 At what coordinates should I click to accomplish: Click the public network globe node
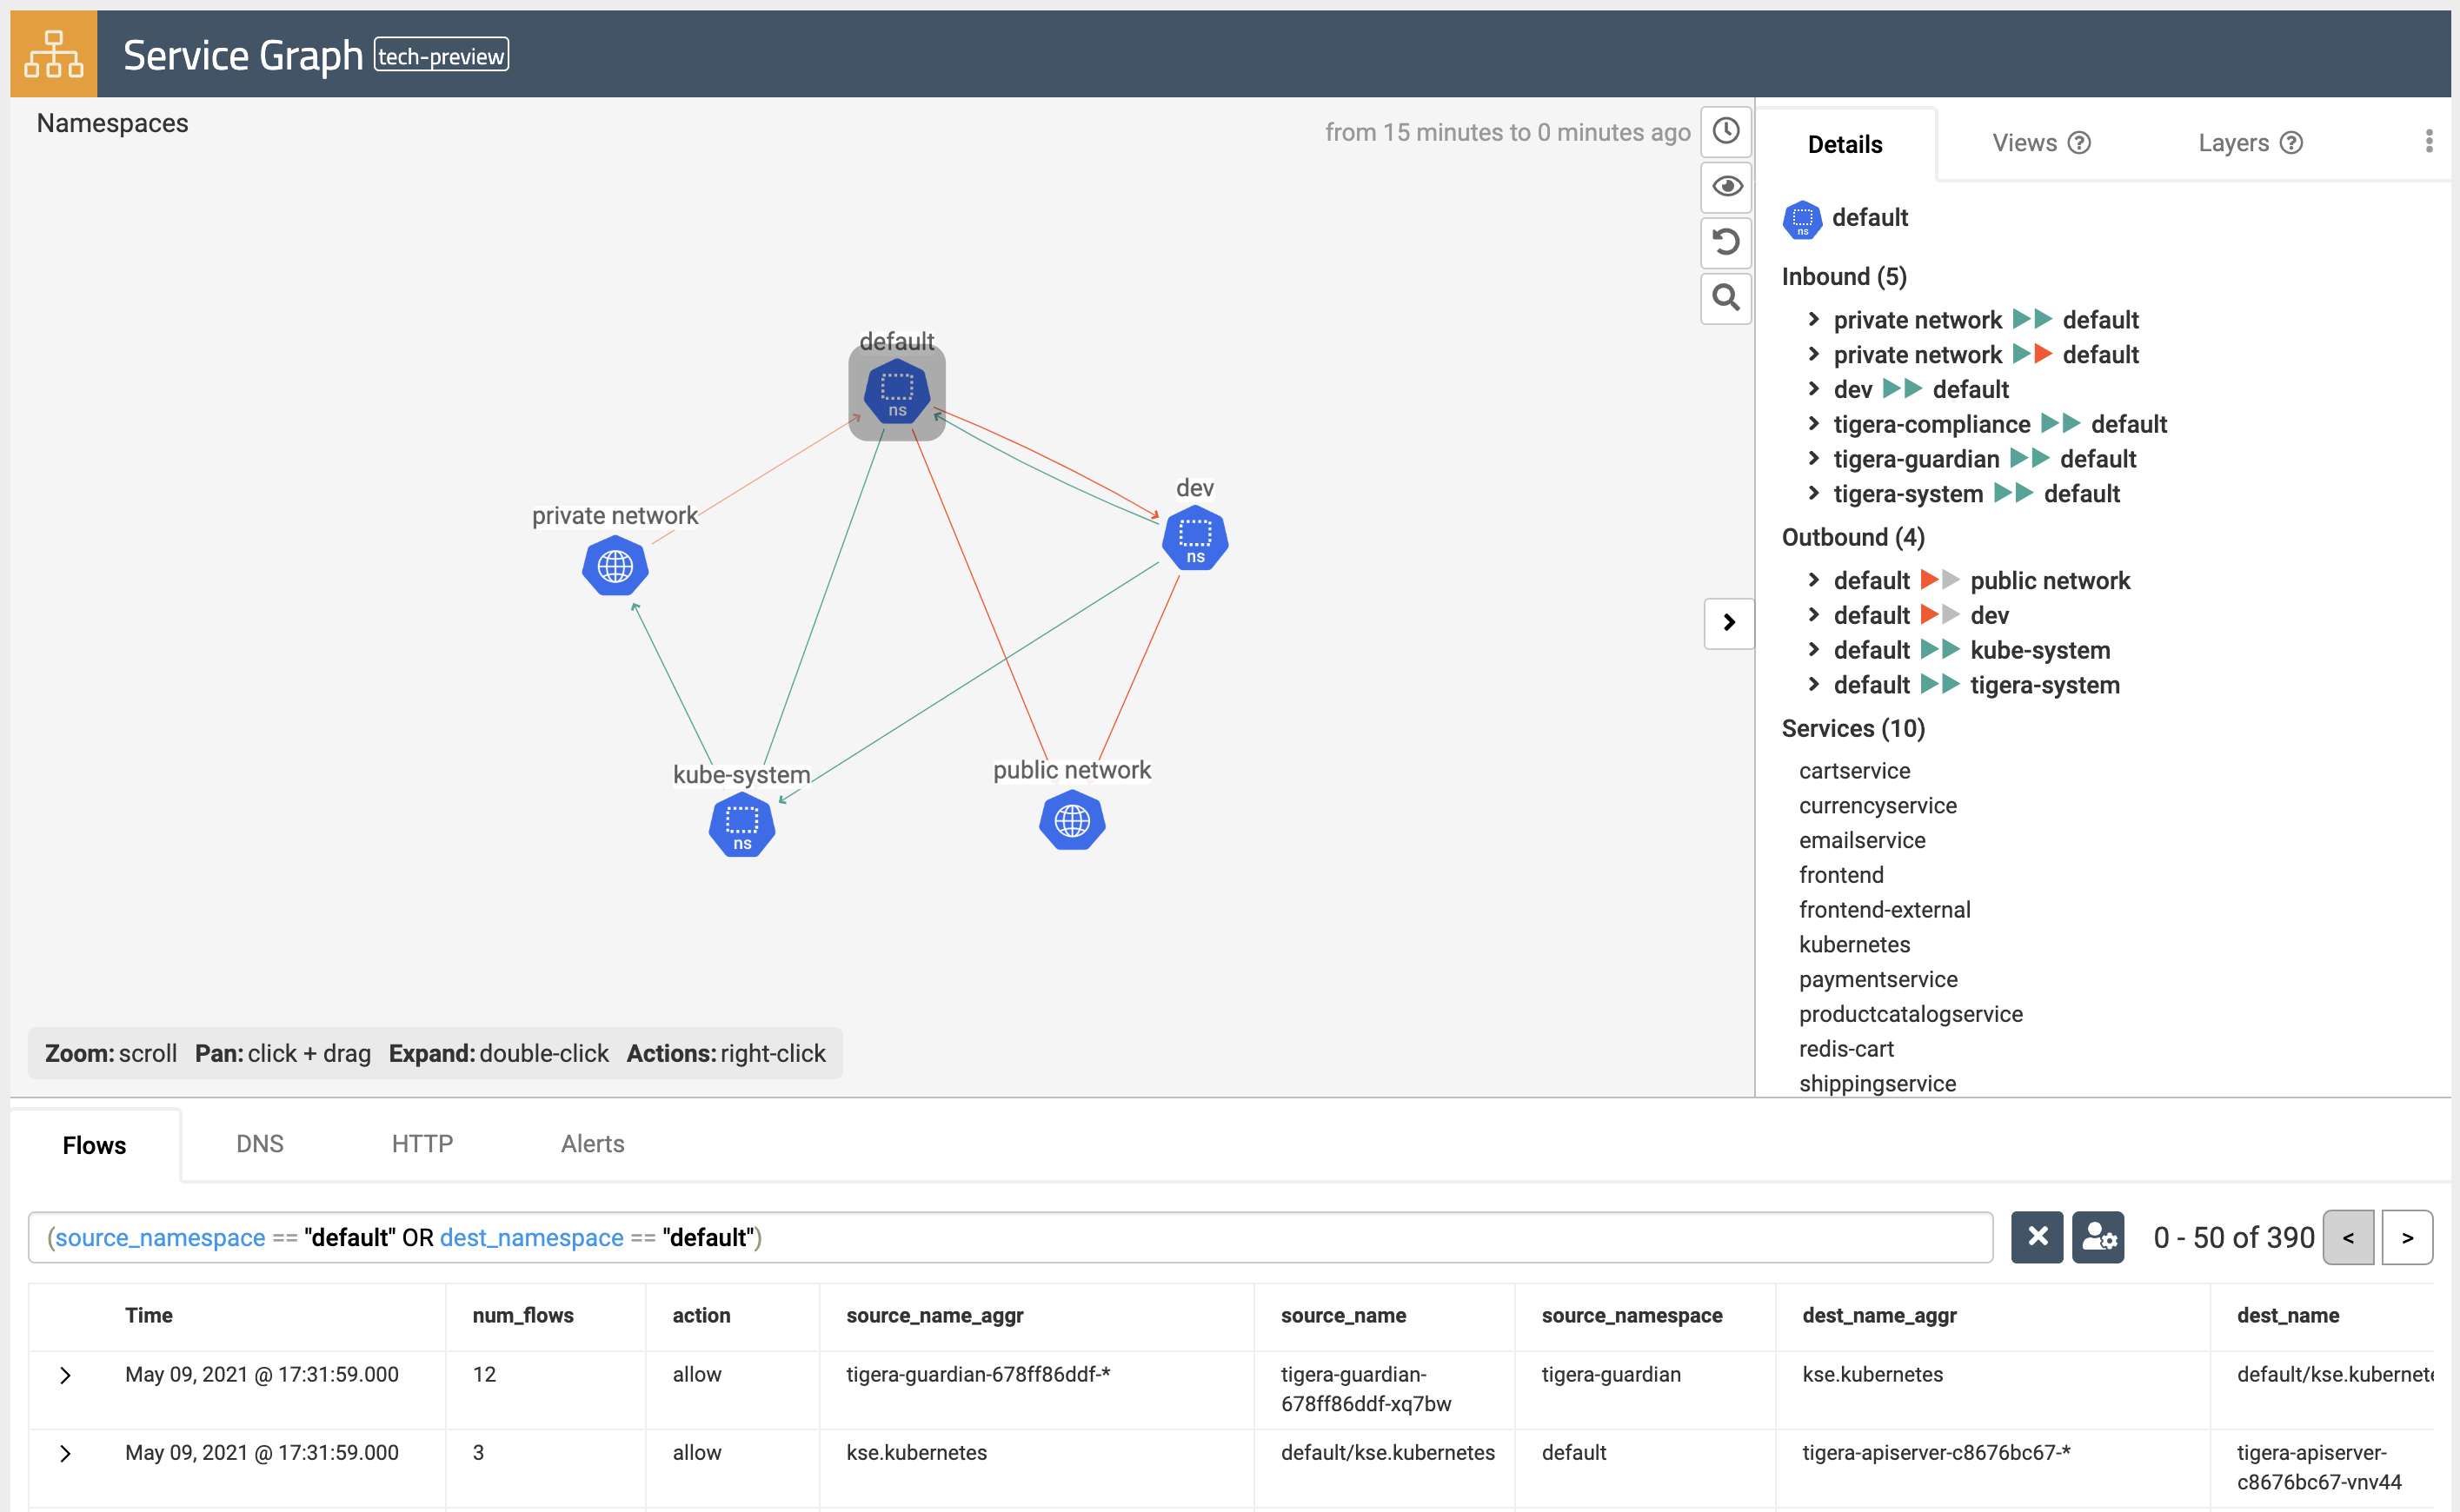[1072, 821]
